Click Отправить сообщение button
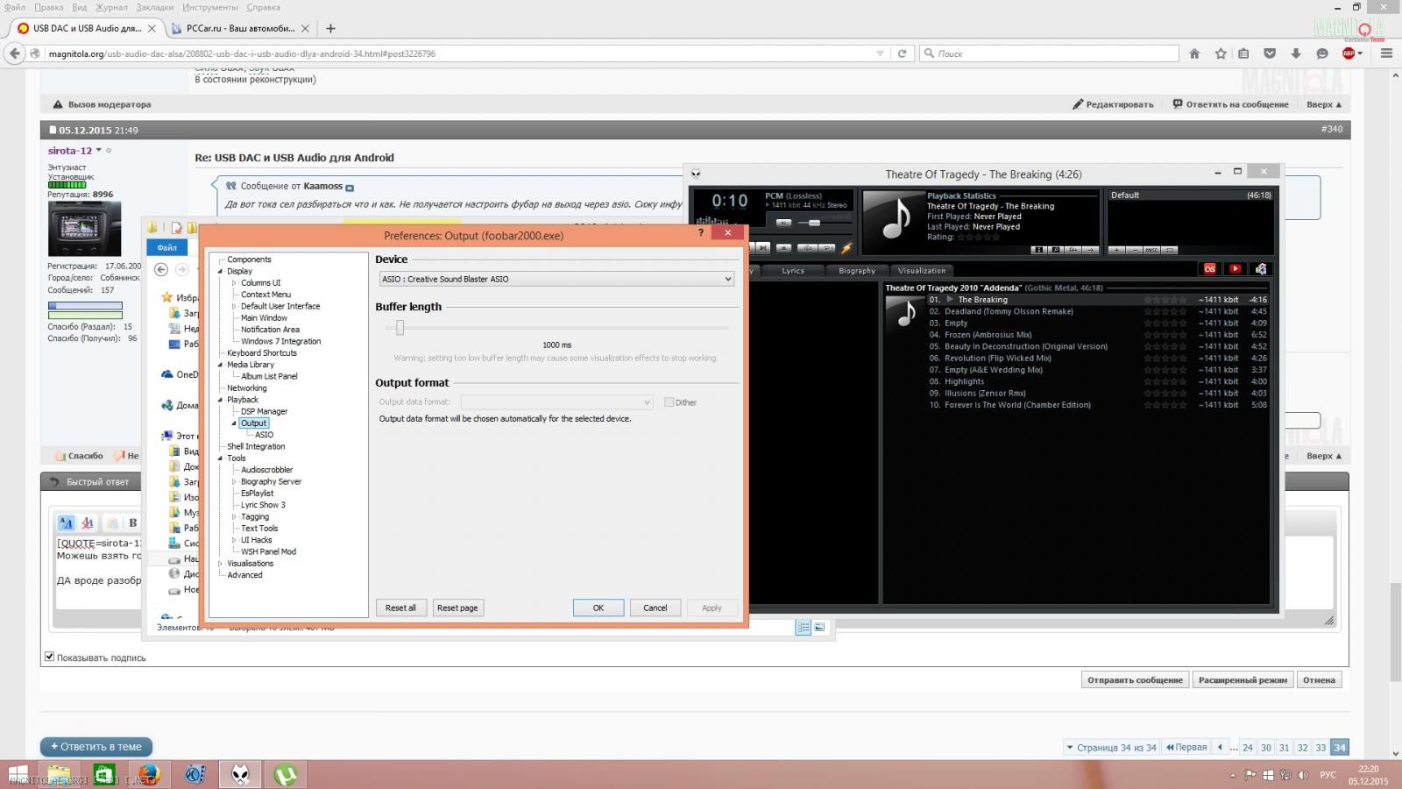The height and width of the screenshot is (789, 1402). 1135,679
